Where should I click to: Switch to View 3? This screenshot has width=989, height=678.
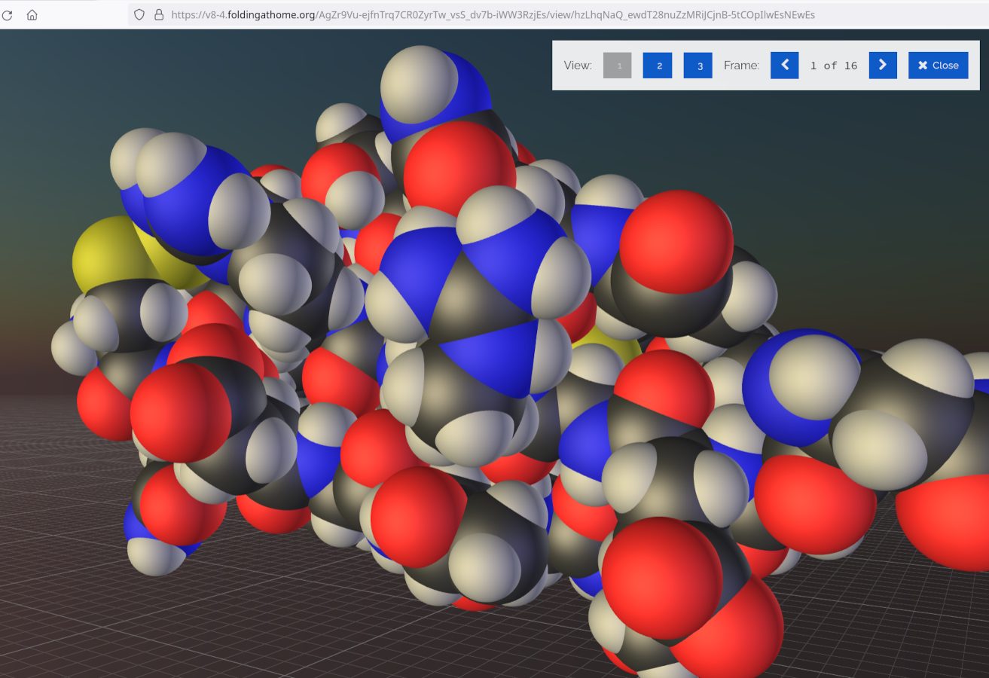[697, 65]
